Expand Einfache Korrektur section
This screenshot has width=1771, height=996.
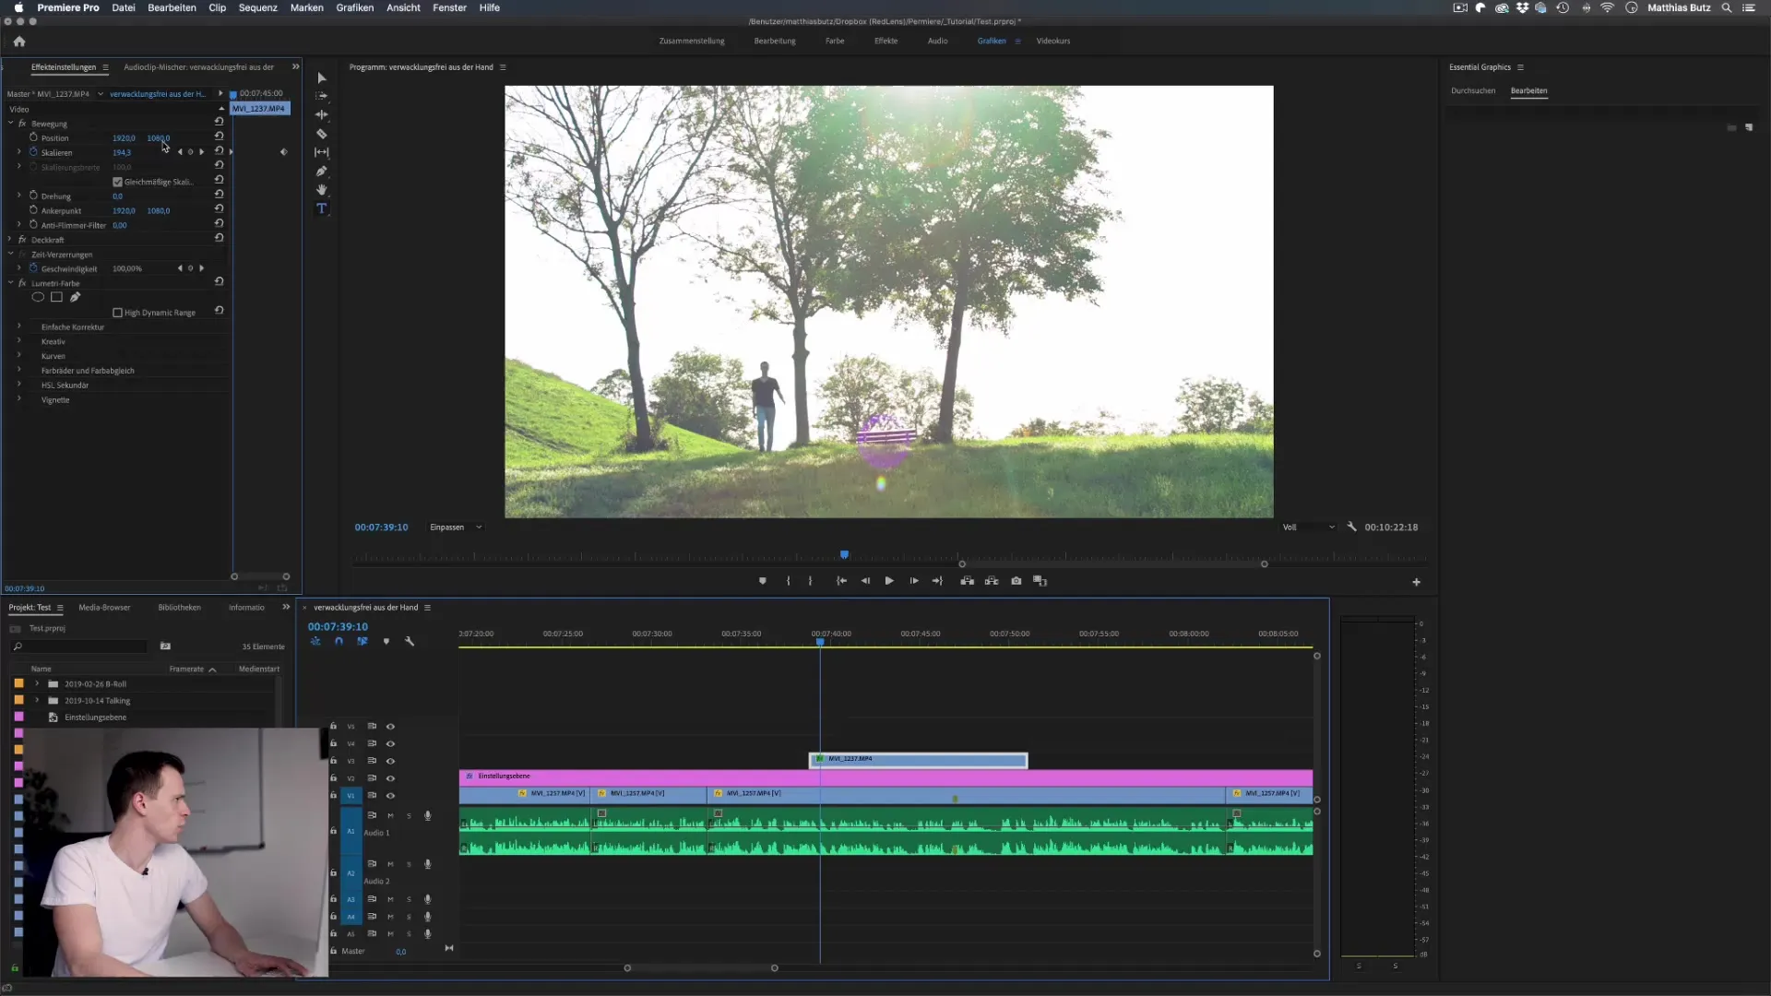pos(18,326)
